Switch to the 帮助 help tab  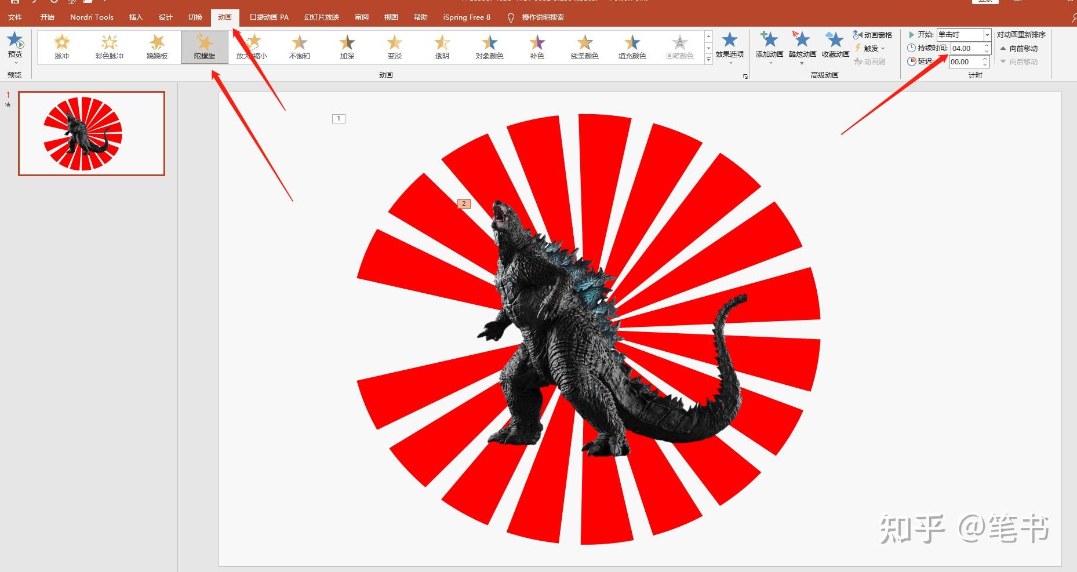pos(421,17)
